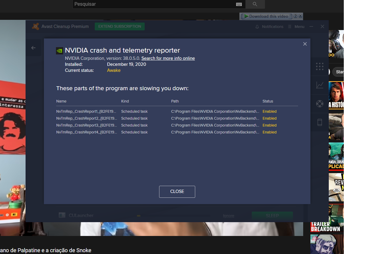
Task: Open the Avast Menu
Action: pyautogui.click(x=296, y=26)
